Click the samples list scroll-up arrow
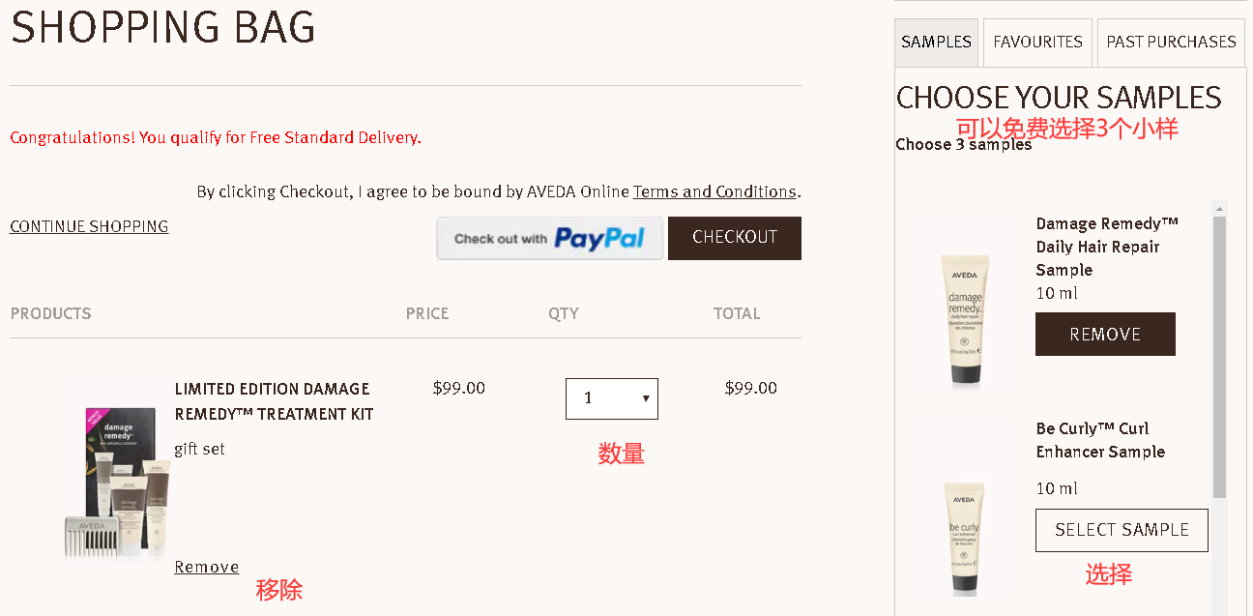Image resolution: width=1253 pixels, height=616 pixels. pyautogui.click(x=1219, y=209)
